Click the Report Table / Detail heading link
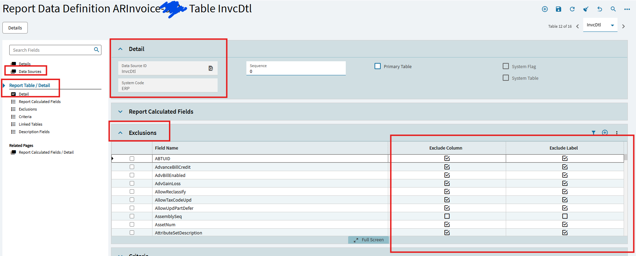This screenshot has width=636, height=256. click(x=29, y=86)
